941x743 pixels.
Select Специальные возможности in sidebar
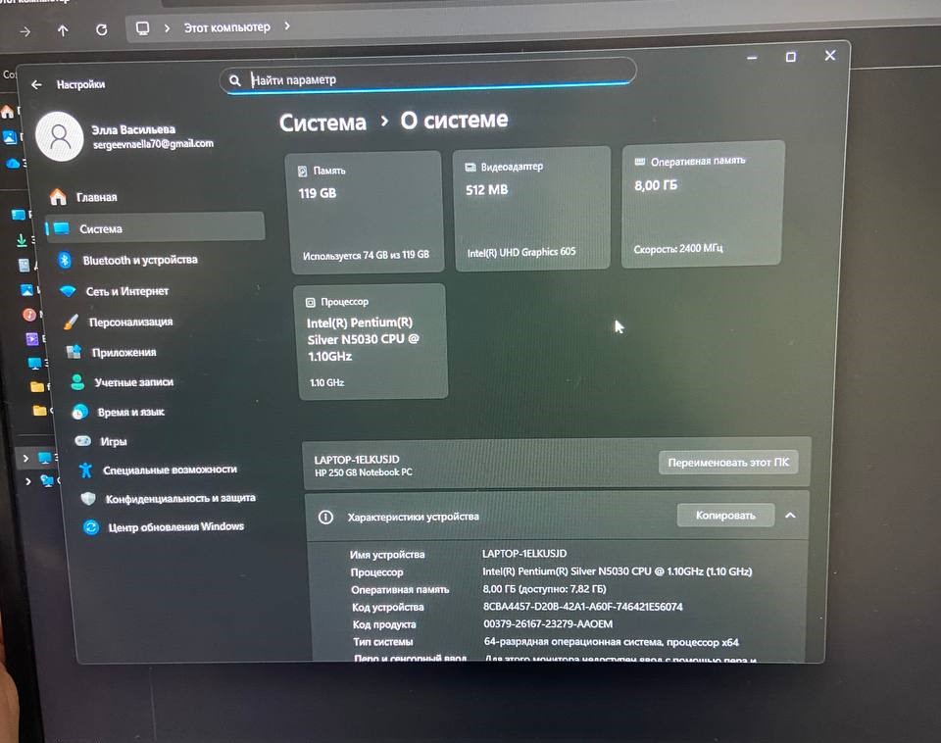(x=169, y=470)
